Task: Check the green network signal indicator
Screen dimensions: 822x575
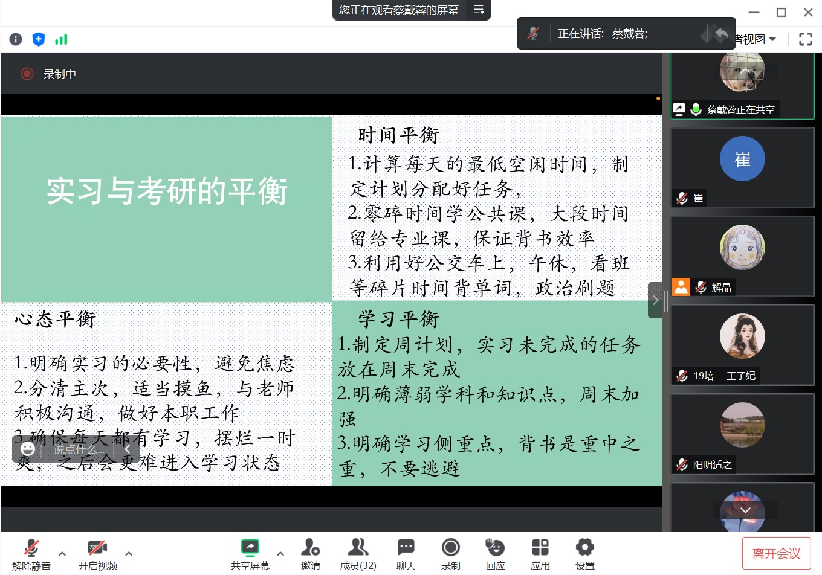Action: [61, 40]
